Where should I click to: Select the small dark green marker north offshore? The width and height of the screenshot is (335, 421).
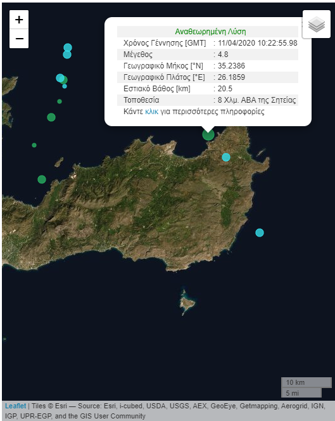click(x=60, y=101)
